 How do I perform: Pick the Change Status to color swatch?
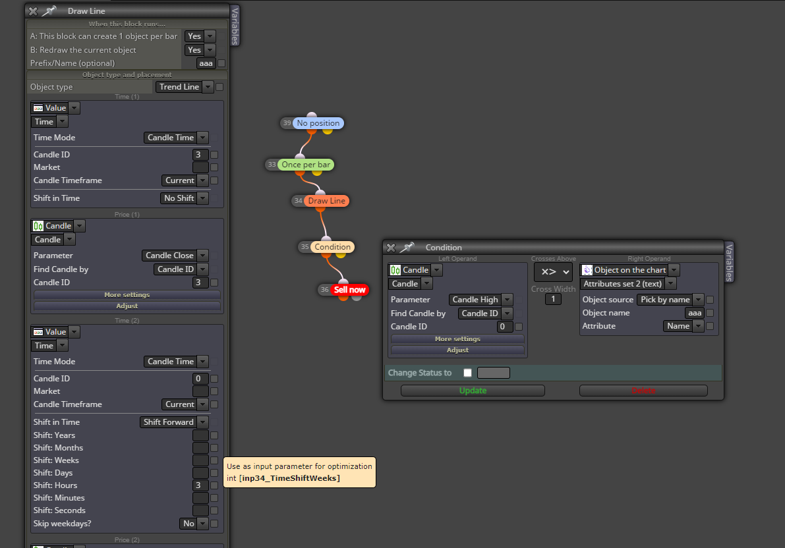(x=494, y=372)
